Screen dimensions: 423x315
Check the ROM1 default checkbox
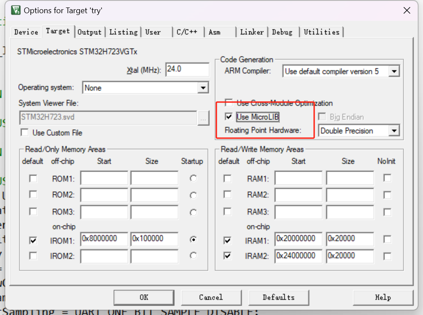33,179
